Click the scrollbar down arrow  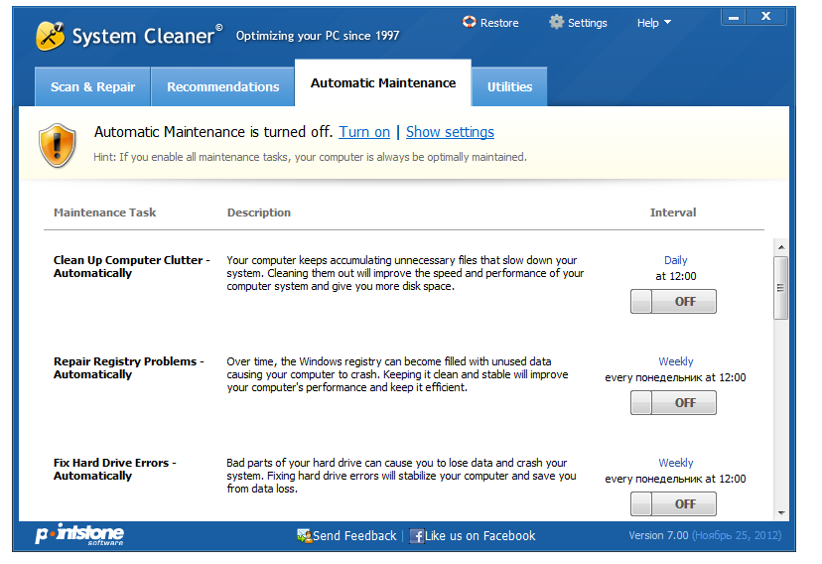781,512
